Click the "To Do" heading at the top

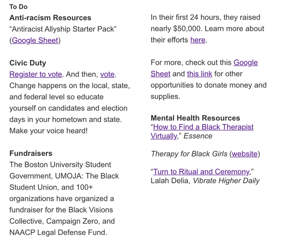tap(18, 7)
